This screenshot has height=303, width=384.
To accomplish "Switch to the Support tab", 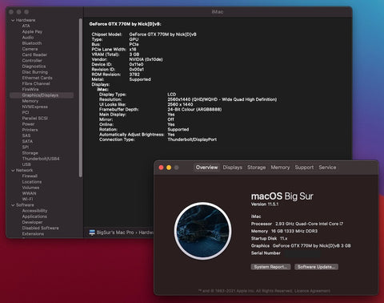I will pyautogui.click(x=304, y=168).
